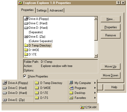Choose Drive E: (Zip) label in popup menu
The width and height of the screenshot is (127, 112).
pos(16,100)
